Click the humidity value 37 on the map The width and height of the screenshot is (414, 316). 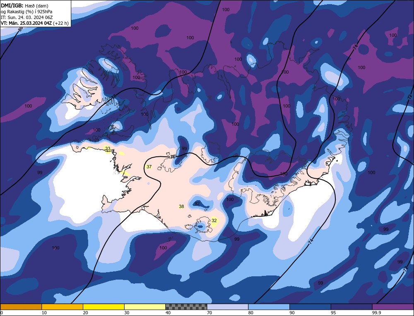[x=149, y=167]
